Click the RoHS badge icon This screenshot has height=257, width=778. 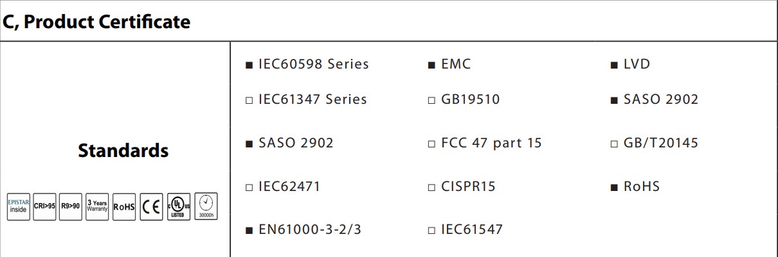124,206
